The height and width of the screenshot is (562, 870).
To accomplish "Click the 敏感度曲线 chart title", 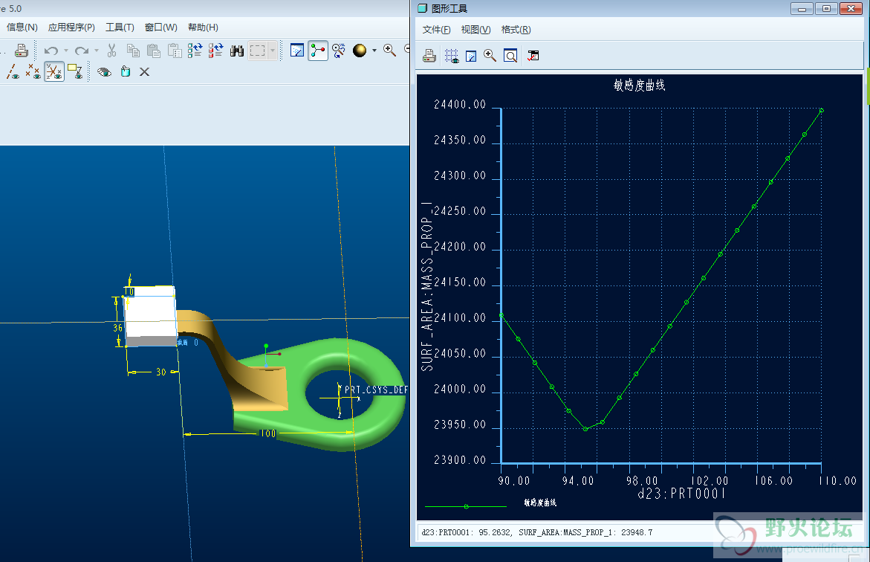I will click(x=639, y=85).
